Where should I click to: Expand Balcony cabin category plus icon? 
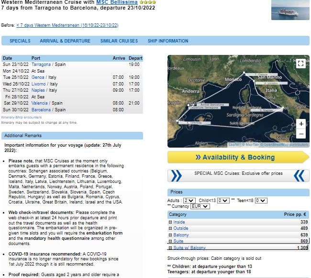[x=170, y=235]
